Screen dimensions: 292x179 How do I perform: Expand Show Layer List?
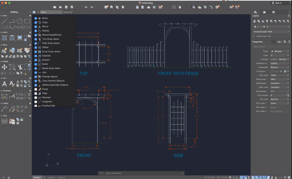tap(254, 36)
